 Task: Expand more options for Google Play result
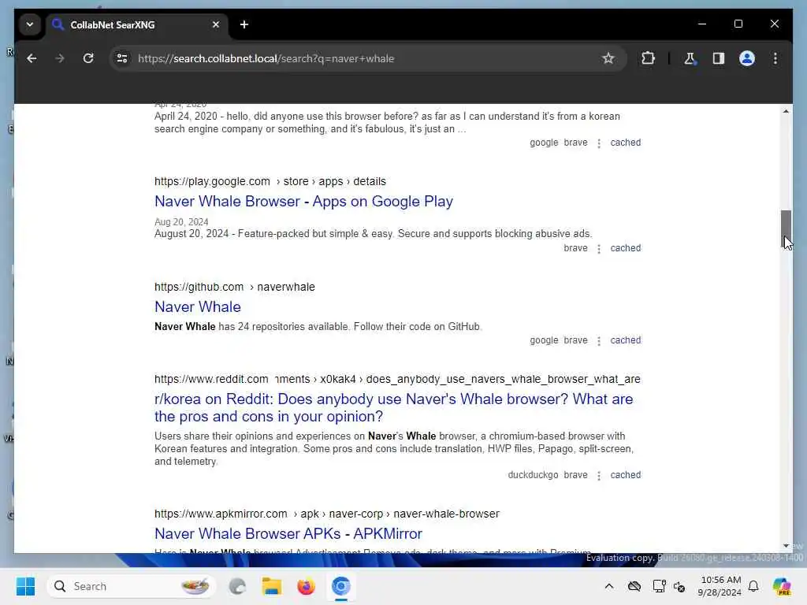pos(599,249)
